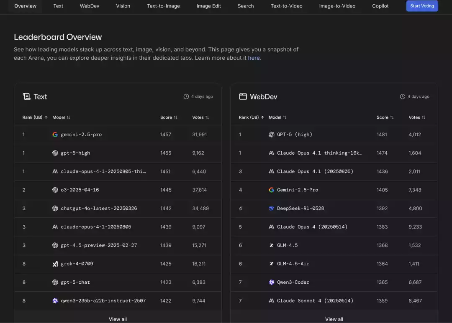Click the Qwen icon beside Qwen3-Coder
This screenshot has height=323, width=452.
(x=271, y=282)
